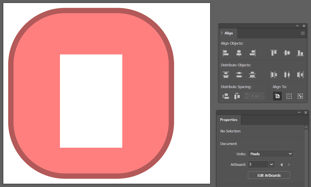Click Vertical Align Center icon
This screenshot has width=311, height=187.
[287, 53]
